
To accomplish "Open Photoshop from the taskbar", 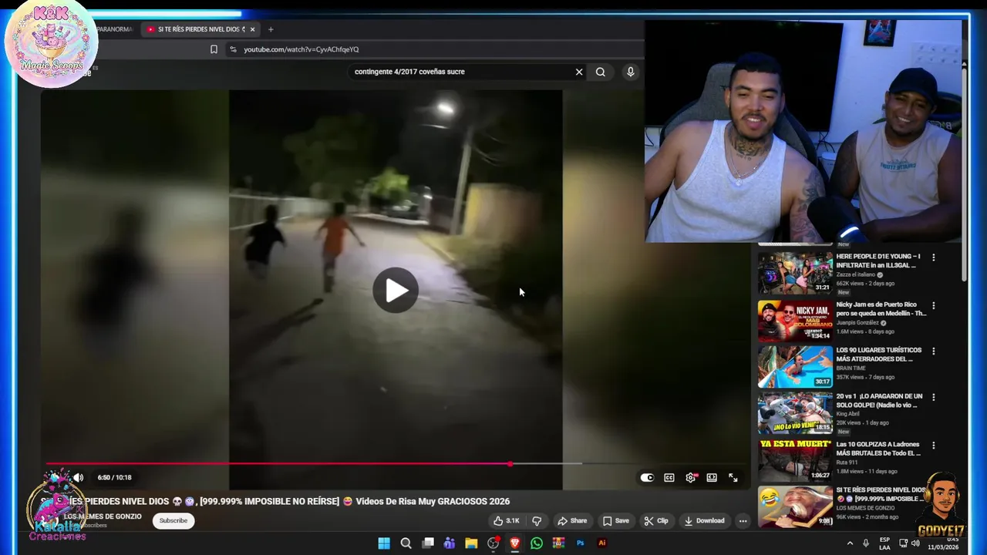I will pos(581,543).
